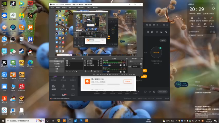
Task: Click transition duration 250 ms stepper
Action: click(x=141, y=67)
